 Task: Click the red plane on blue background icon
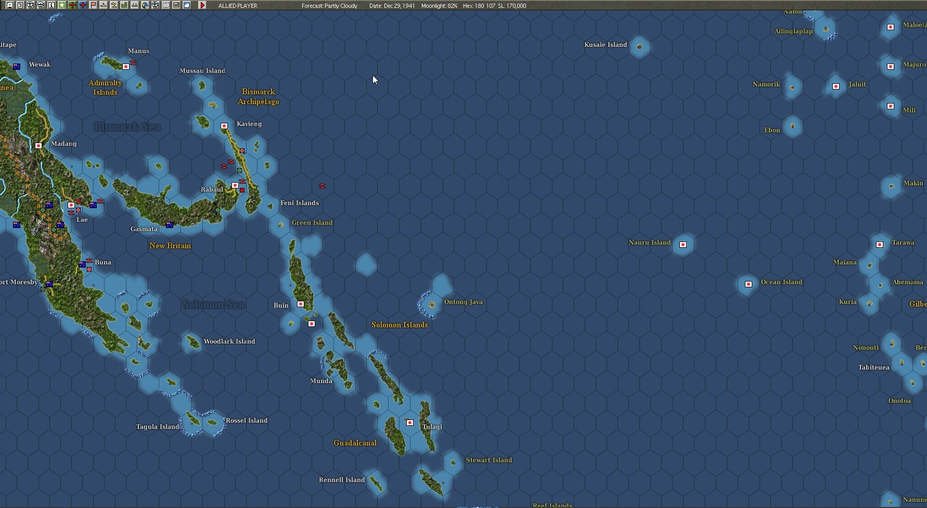tap(83, 5)
